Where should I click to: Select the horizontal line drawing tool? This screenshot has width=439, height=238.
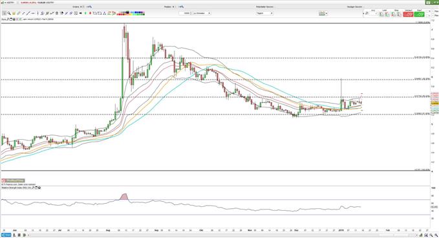(33, 13)
